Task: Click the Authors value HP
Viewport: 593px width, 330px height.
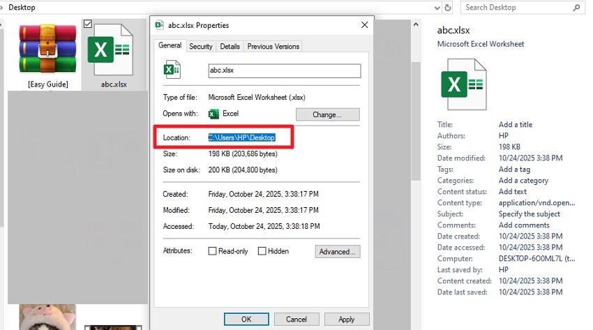Action: click(504, 135)
